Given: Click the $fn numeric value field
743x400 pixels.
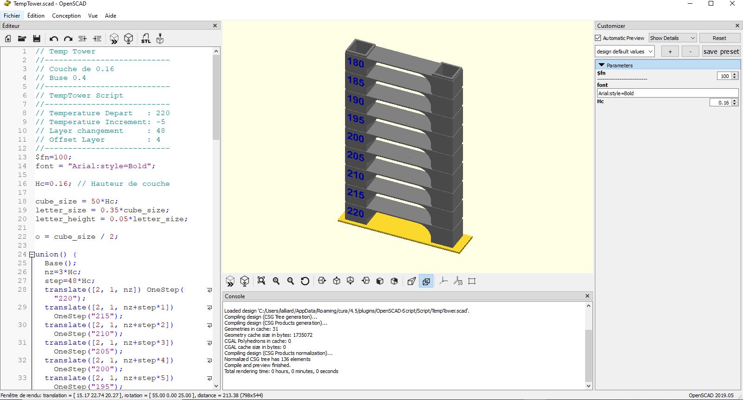Looking at the screenshot, I should [724, 76].
